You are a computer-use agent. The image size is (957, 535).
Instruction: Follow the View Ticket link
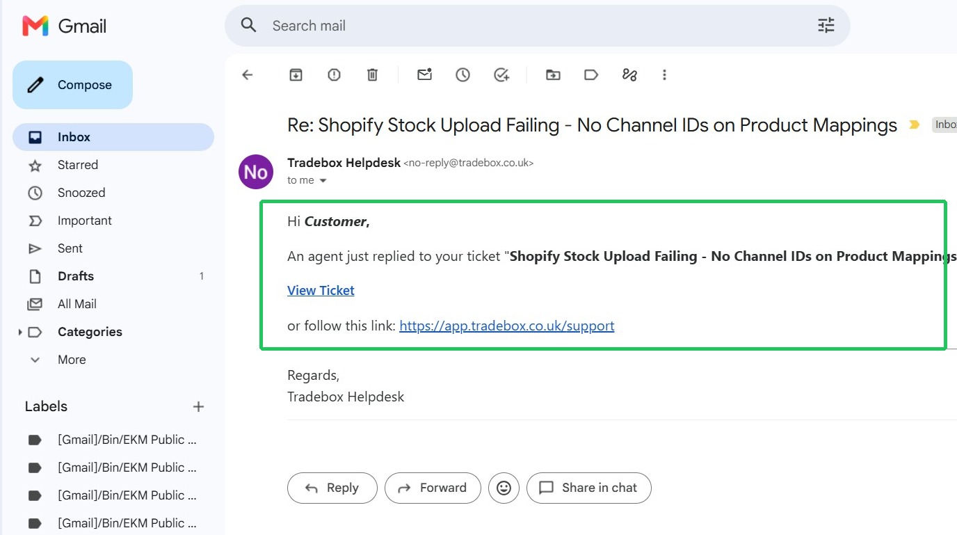click(x=321, y=290)
